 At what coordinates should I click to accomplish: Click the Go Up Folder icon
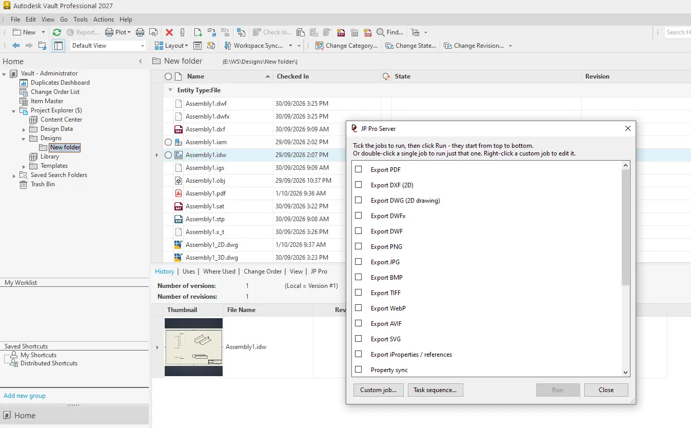[43, 46]
